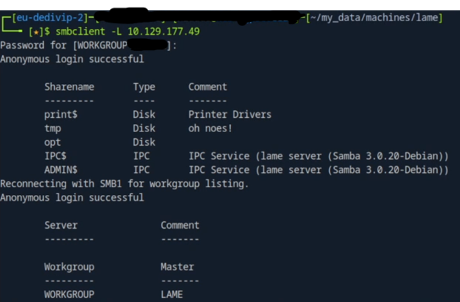The height and width of the screenshot is (302, 460).
Task: Click the Workgroup column header
Action: [x=69, y=267]
